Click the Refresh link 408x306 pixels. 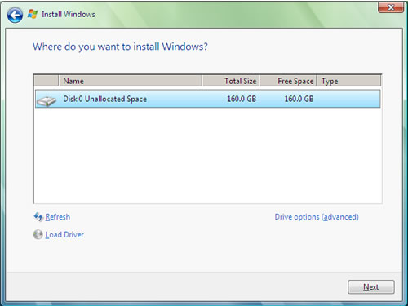point(58,217)
